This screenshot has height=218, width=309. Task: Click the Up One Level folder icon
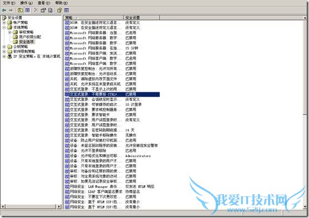(20, 10)
